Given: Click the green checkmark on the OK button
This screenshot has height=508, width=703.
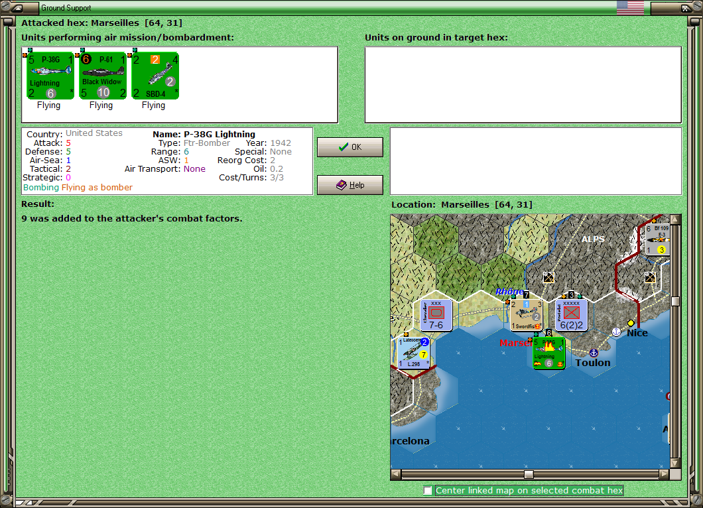Looking at the screenshot, I should [344, 147].
